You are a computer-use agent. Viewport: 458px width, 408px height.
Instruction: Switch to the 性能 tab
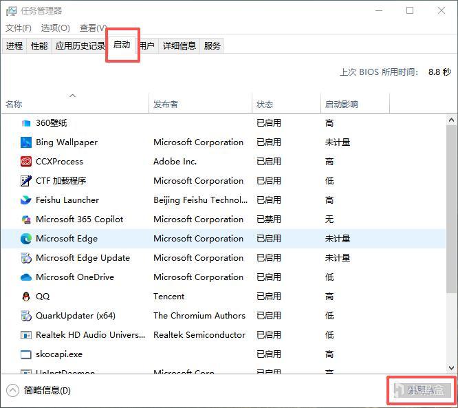pos(39,46)
